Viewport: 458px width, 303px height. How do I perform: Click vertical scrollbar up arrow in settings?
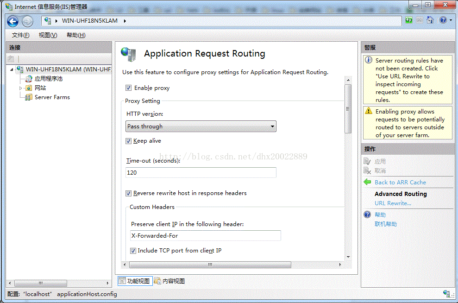tap(348, 80)
